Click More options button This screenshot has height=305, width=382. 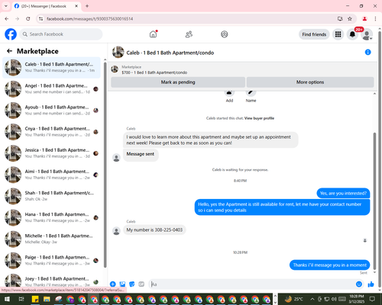(x=310, y=82)
